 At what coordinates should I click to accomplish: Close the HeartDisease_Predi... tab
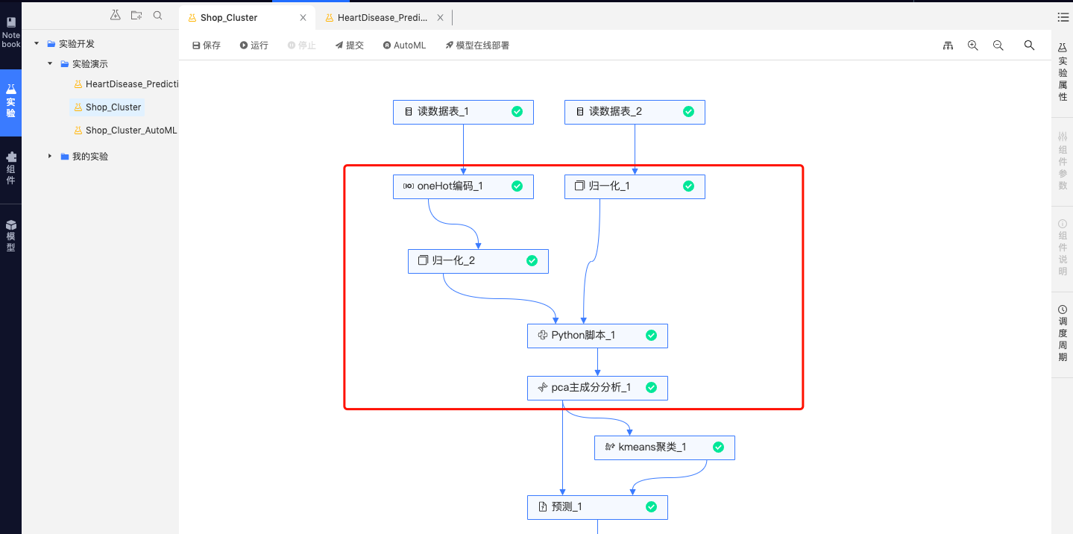440,17
